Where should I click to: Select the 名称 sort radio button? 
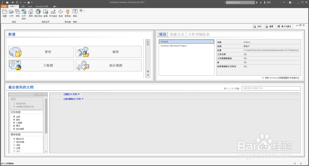(x=14, y=145)
